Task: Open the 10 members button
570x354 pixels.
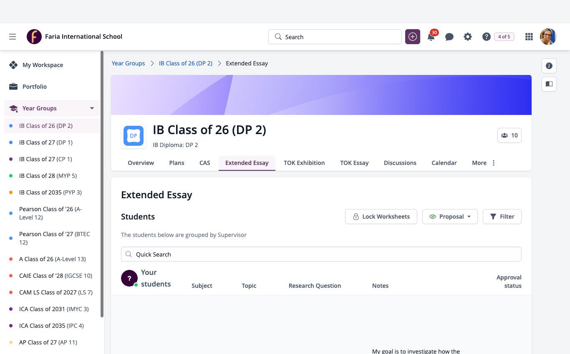Action: [509, 135]
